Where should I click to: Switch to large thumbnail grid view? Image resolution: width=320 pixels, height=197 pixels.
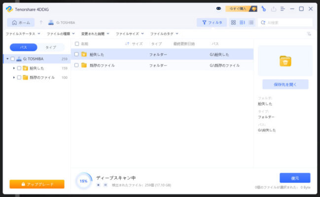coord(233,22)
